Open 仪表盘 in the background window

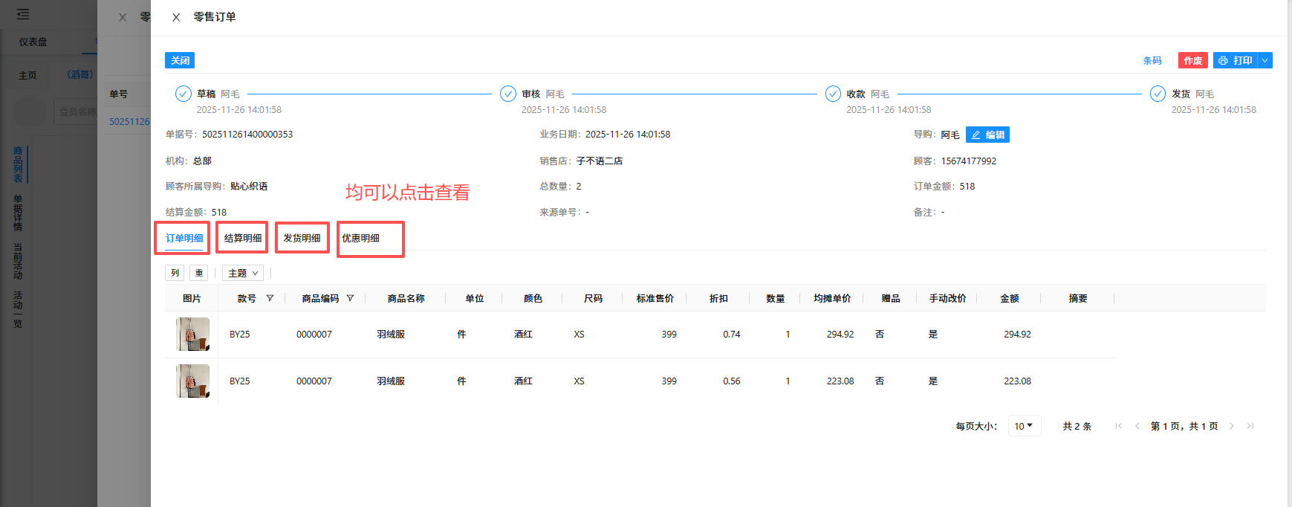pyautogui.click(x=33, y=42)
